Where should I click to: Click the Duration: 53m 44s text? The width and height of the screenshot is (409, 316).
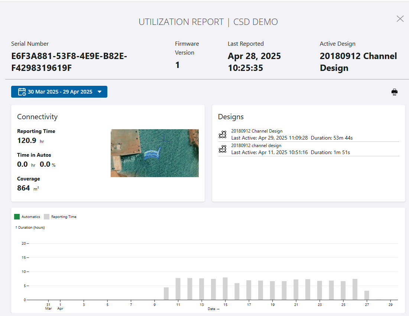[x=331, y=138]
